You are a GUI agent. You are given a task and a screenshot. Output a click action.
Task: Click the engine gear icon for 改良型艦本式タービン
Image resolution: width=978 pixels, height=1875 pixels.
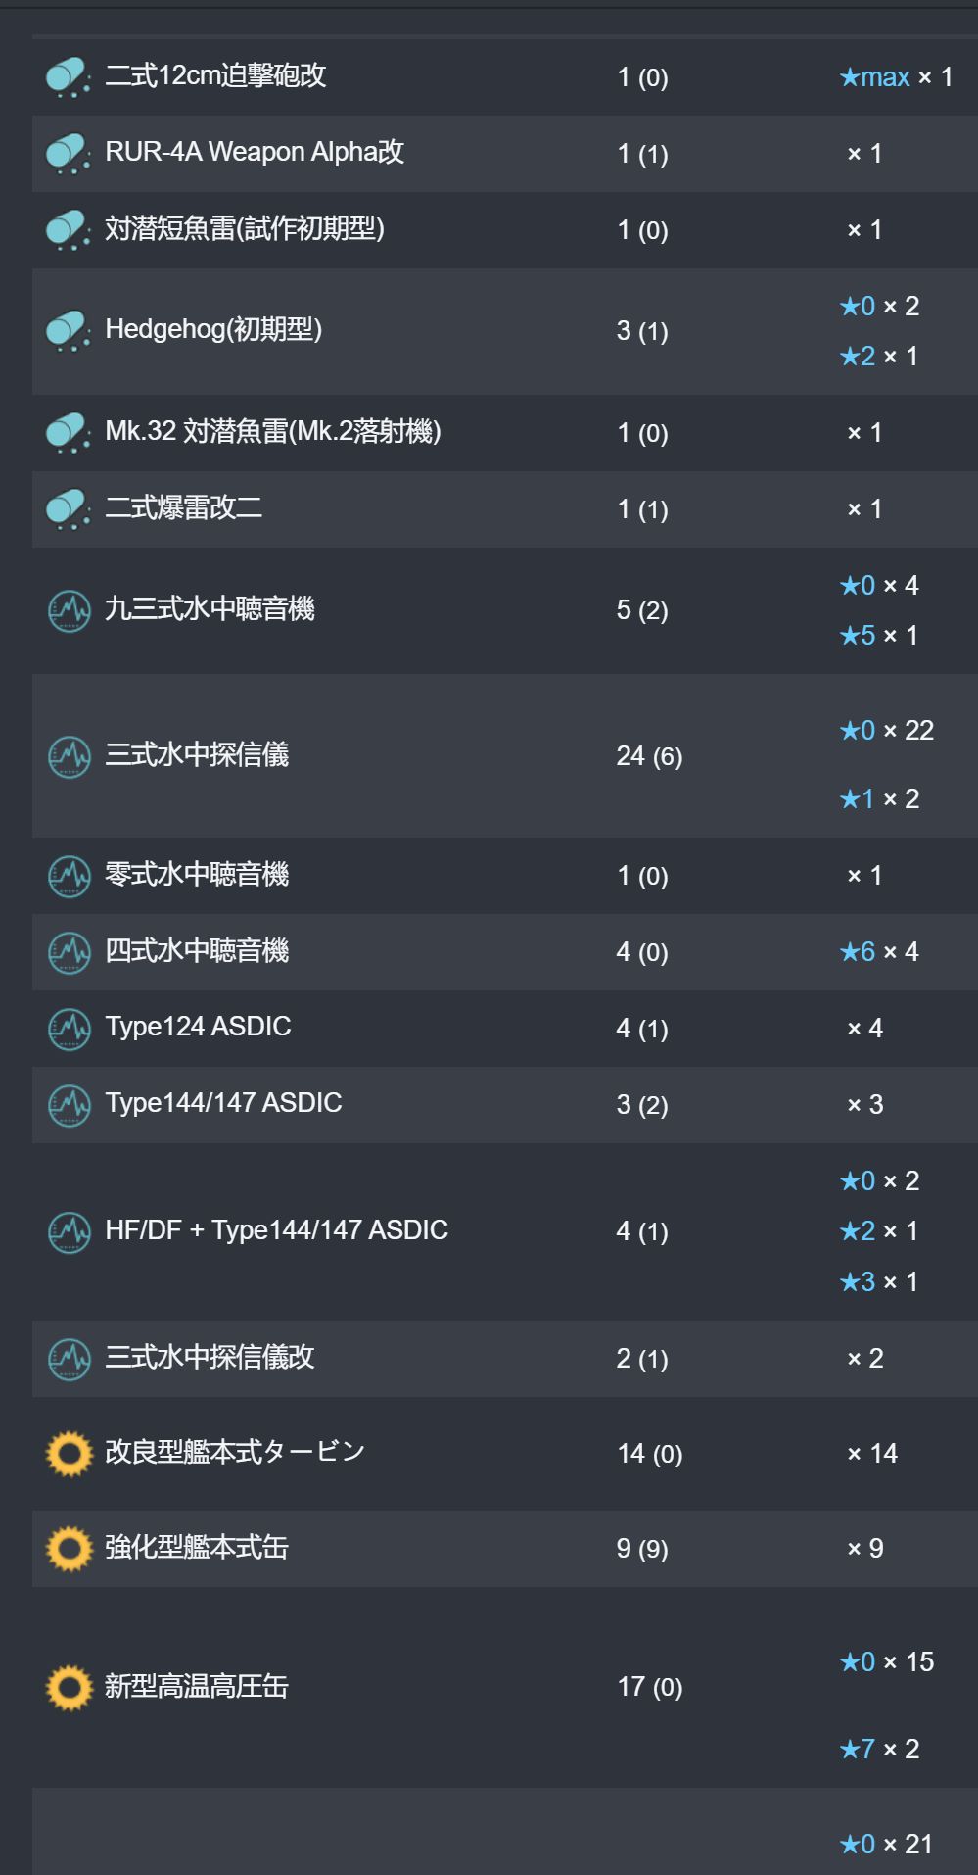(69, 1453)
